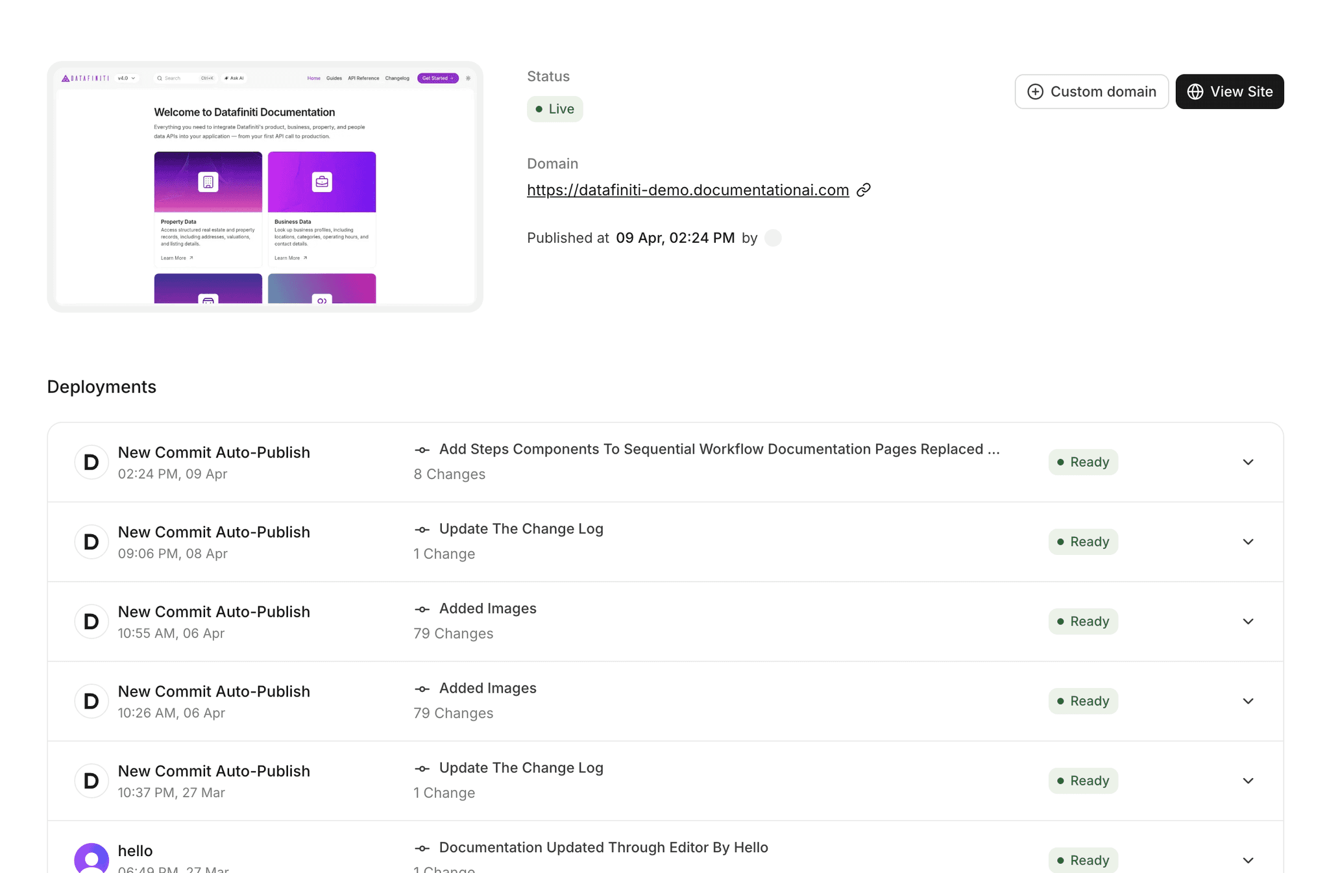The height and width of the screenshot is (873, 1329).
Task: Click the purple hello user avatar
Action: [91, 859]
